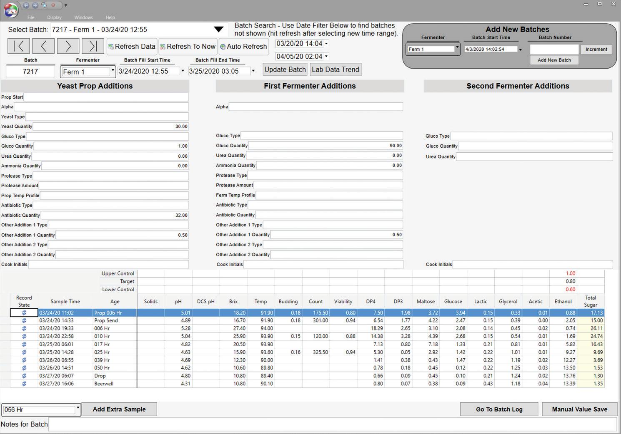Click the Glycerol column header
The width and height of the screenshot is (621, 434).
[x=508, y=301]
